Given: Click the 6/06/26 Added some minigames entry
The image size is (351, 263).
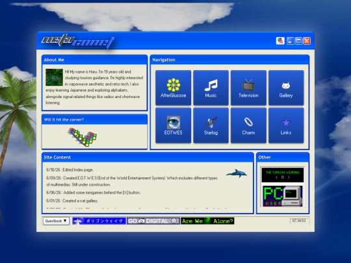Looking at the screenshot, I should [94, 193].
